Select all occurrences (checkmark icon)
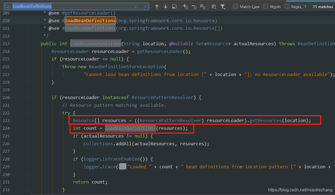The image size is (335, 195). [x=203, y=6]
